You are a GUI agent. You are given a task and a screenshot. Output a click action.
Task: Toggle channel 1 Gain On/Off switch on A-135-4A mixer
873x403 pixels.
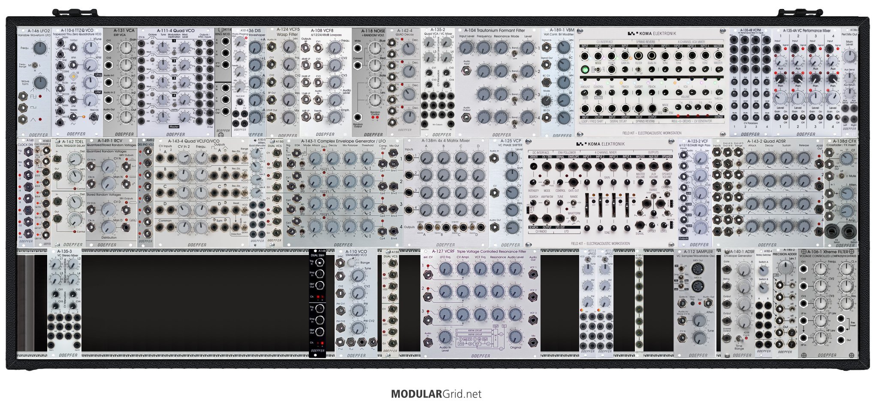(785, 117)
